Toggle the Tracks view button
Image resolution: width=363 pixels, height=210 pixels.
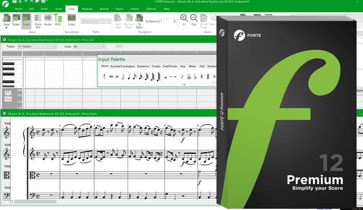26,20
